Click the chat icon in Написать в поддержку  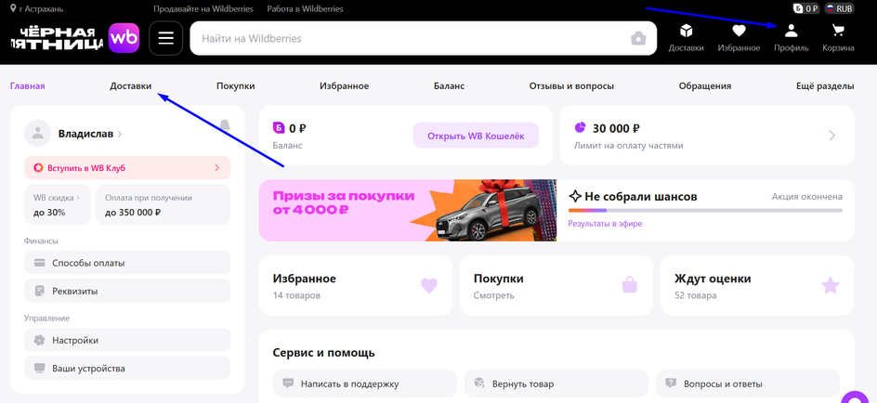point(288,383)
